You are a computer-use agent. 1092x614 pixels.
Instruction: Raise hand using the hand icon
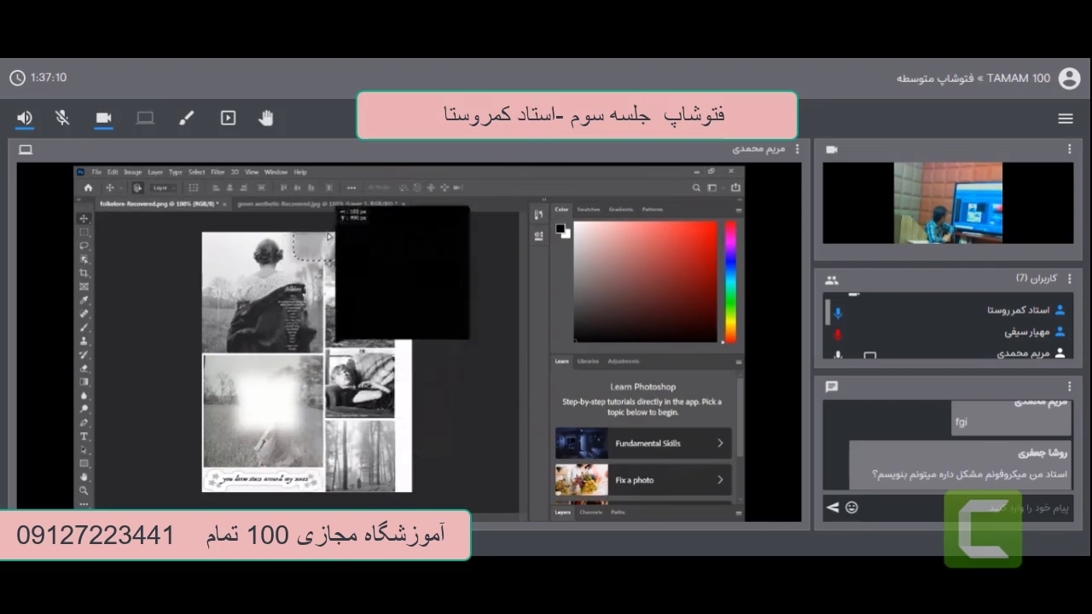point(266,118)
